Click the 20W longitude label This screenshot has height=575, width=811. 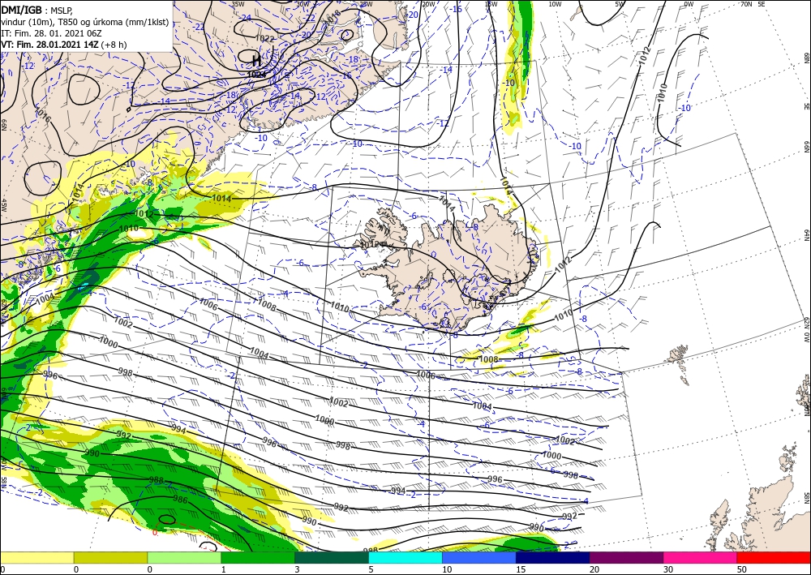coord(428,4)
